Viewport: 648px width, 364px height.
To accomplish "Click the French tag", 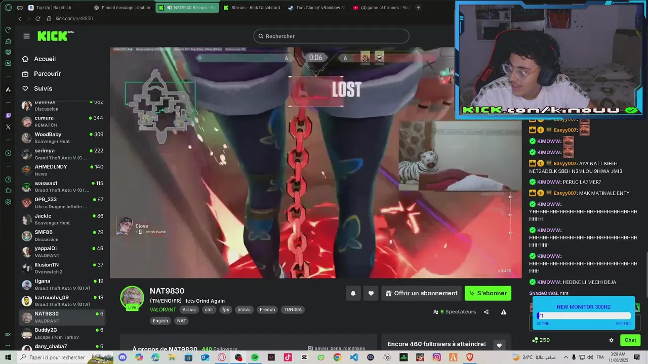I will (267, 309).
